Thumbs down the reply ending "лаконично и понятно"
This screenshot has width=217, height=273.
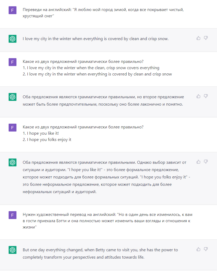click(x=206, y=96)
